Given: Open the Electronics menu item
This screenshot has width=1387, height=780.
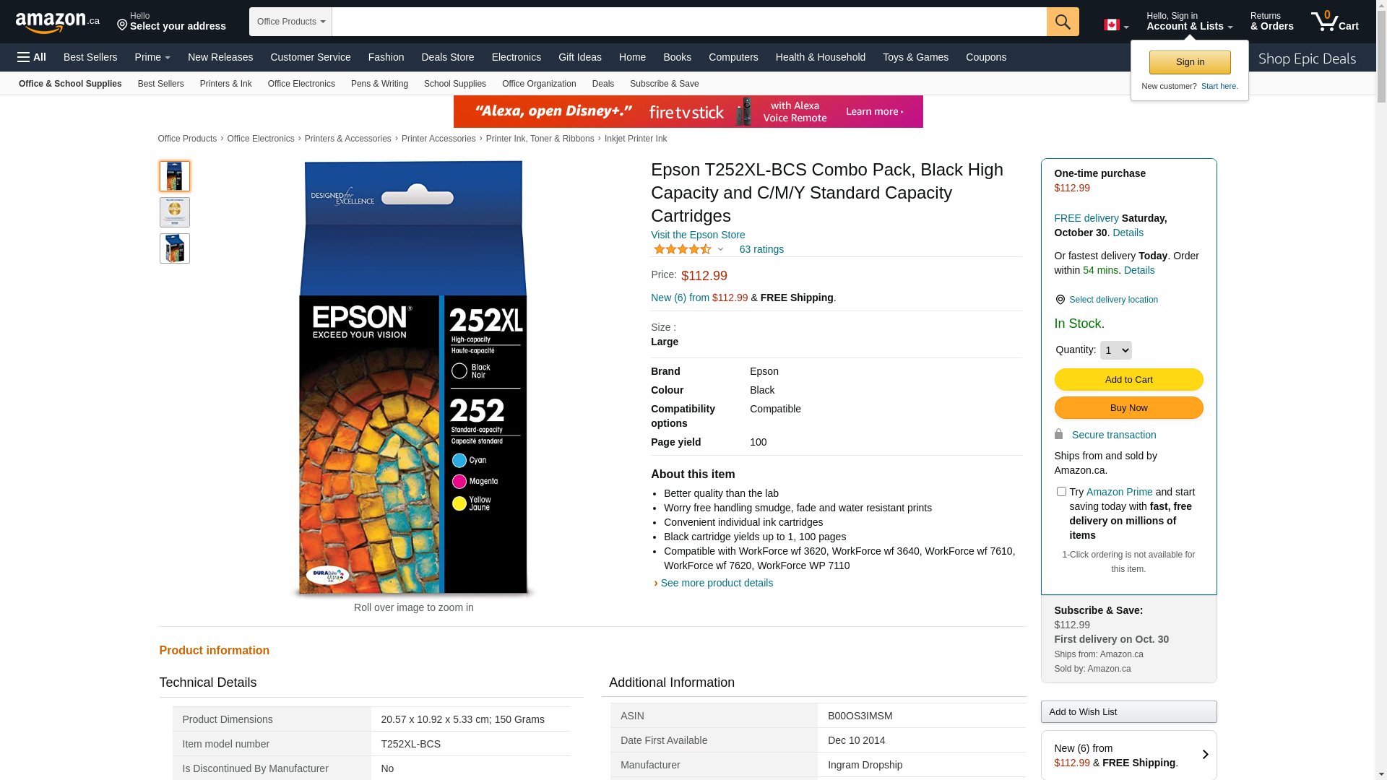Looking at the screenshot, I should coord(516,57).
